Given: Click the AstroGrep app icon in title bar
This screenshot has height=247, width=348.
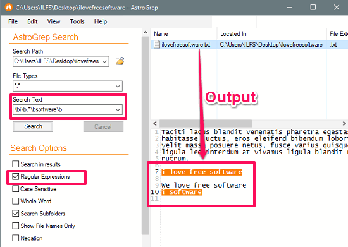Looking at the screenshot, I should pyautogui.click(x=8, y=8).
